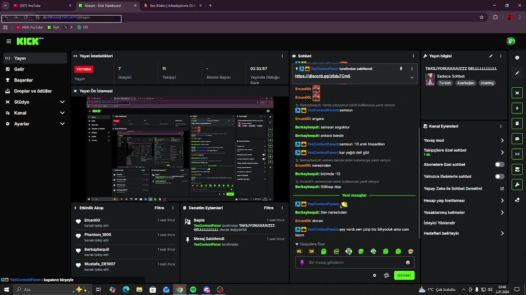This screenshot has width=526, height=295.
Task: Select the Turkish tag chip
Action: tap(445, 83)
